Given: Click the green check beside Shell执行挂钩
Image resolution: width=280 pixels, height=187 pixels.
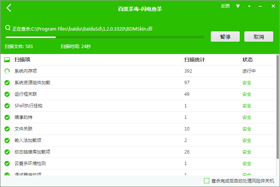Looking at the screenshot, I should (7, 106).
